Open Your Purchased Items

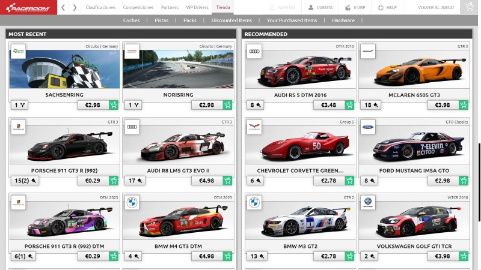tap(292, 20)
